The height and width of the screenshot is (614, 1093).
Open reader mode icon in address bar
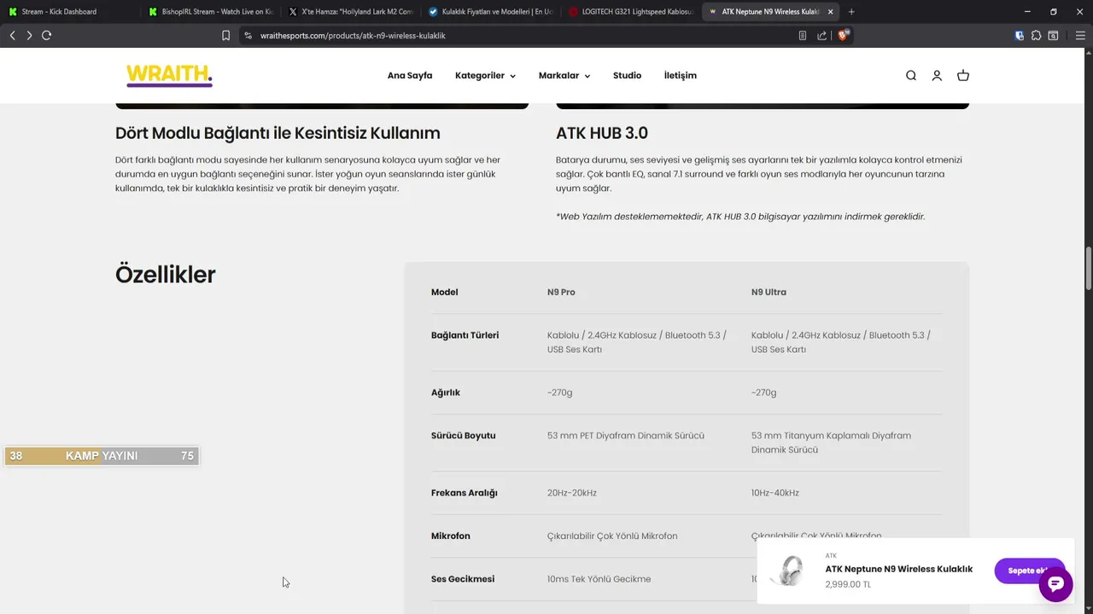802,36
